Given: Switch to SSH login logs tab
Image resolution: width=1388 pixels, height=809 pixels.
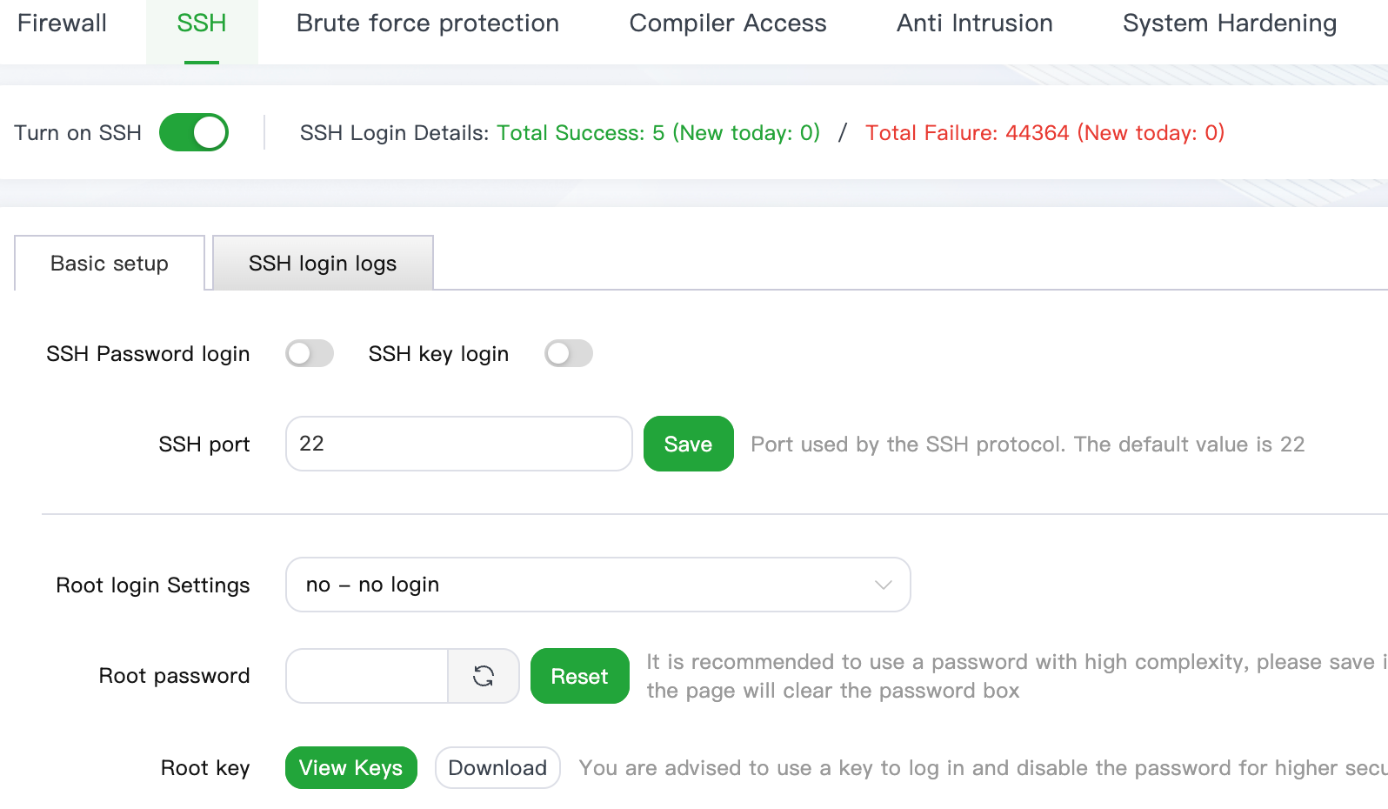Looking at the screenshot, I should [323, 264].
